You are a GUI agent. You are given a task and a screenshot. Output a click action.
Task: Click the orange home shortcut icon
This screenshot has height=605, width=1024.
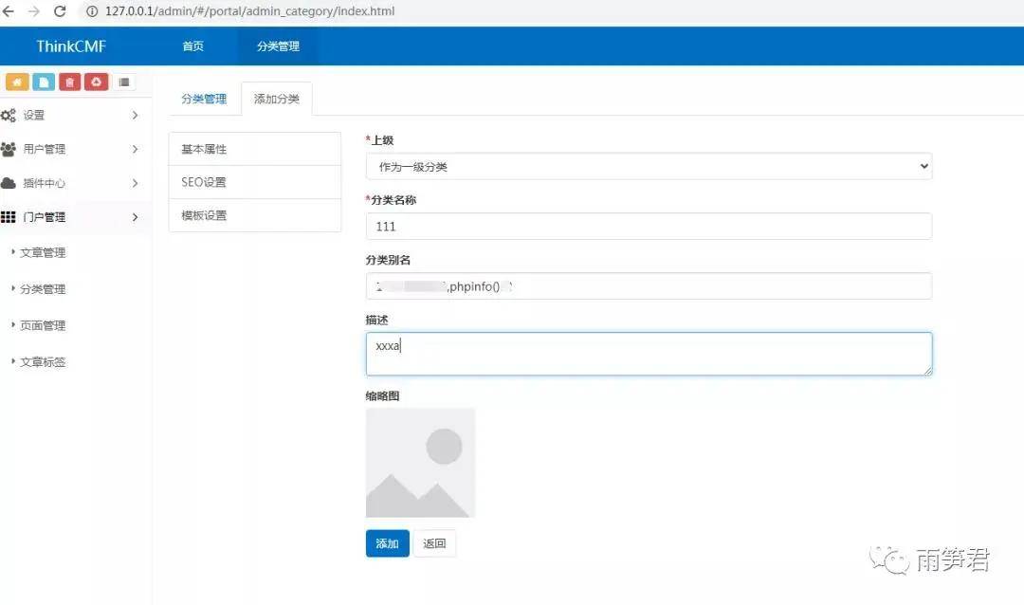(x=17, y=82)
